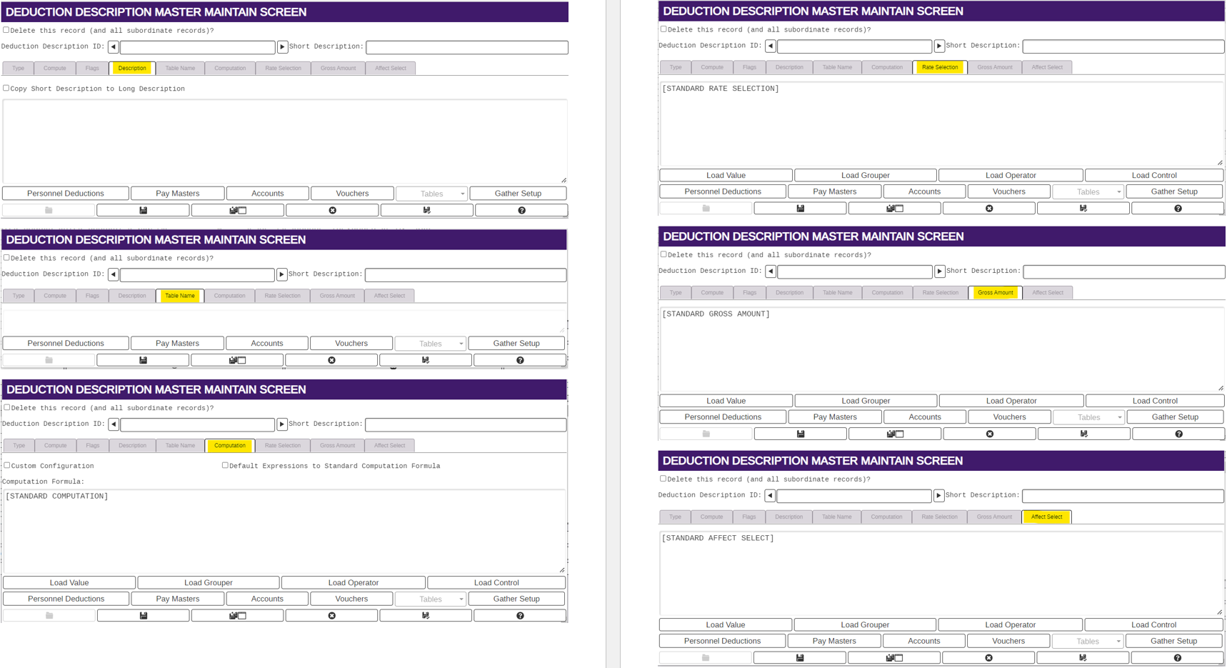Viewport: 1227px width, 668px height.
Task: Open the Tables dropdown in the Computation panel
Action: click(x=431, y=599)
